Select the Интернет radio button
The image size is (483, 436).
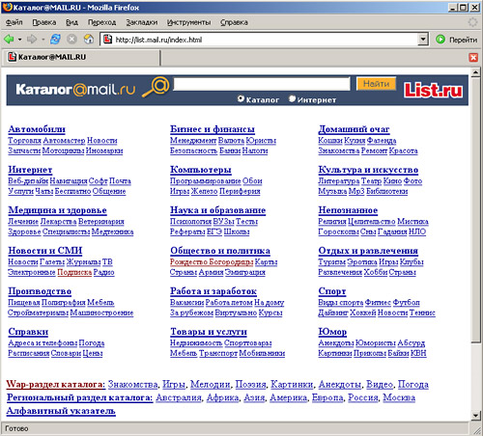coord(292,99)
